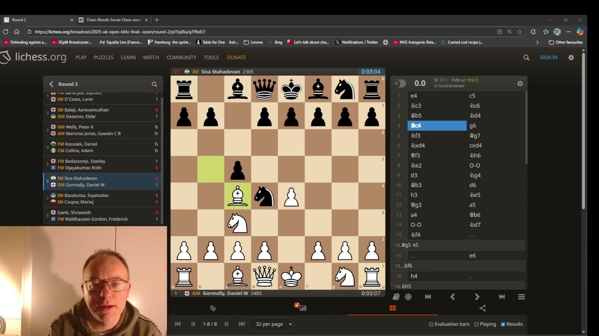
Task: Open browser three-dot menu
Action: [568, 32]
